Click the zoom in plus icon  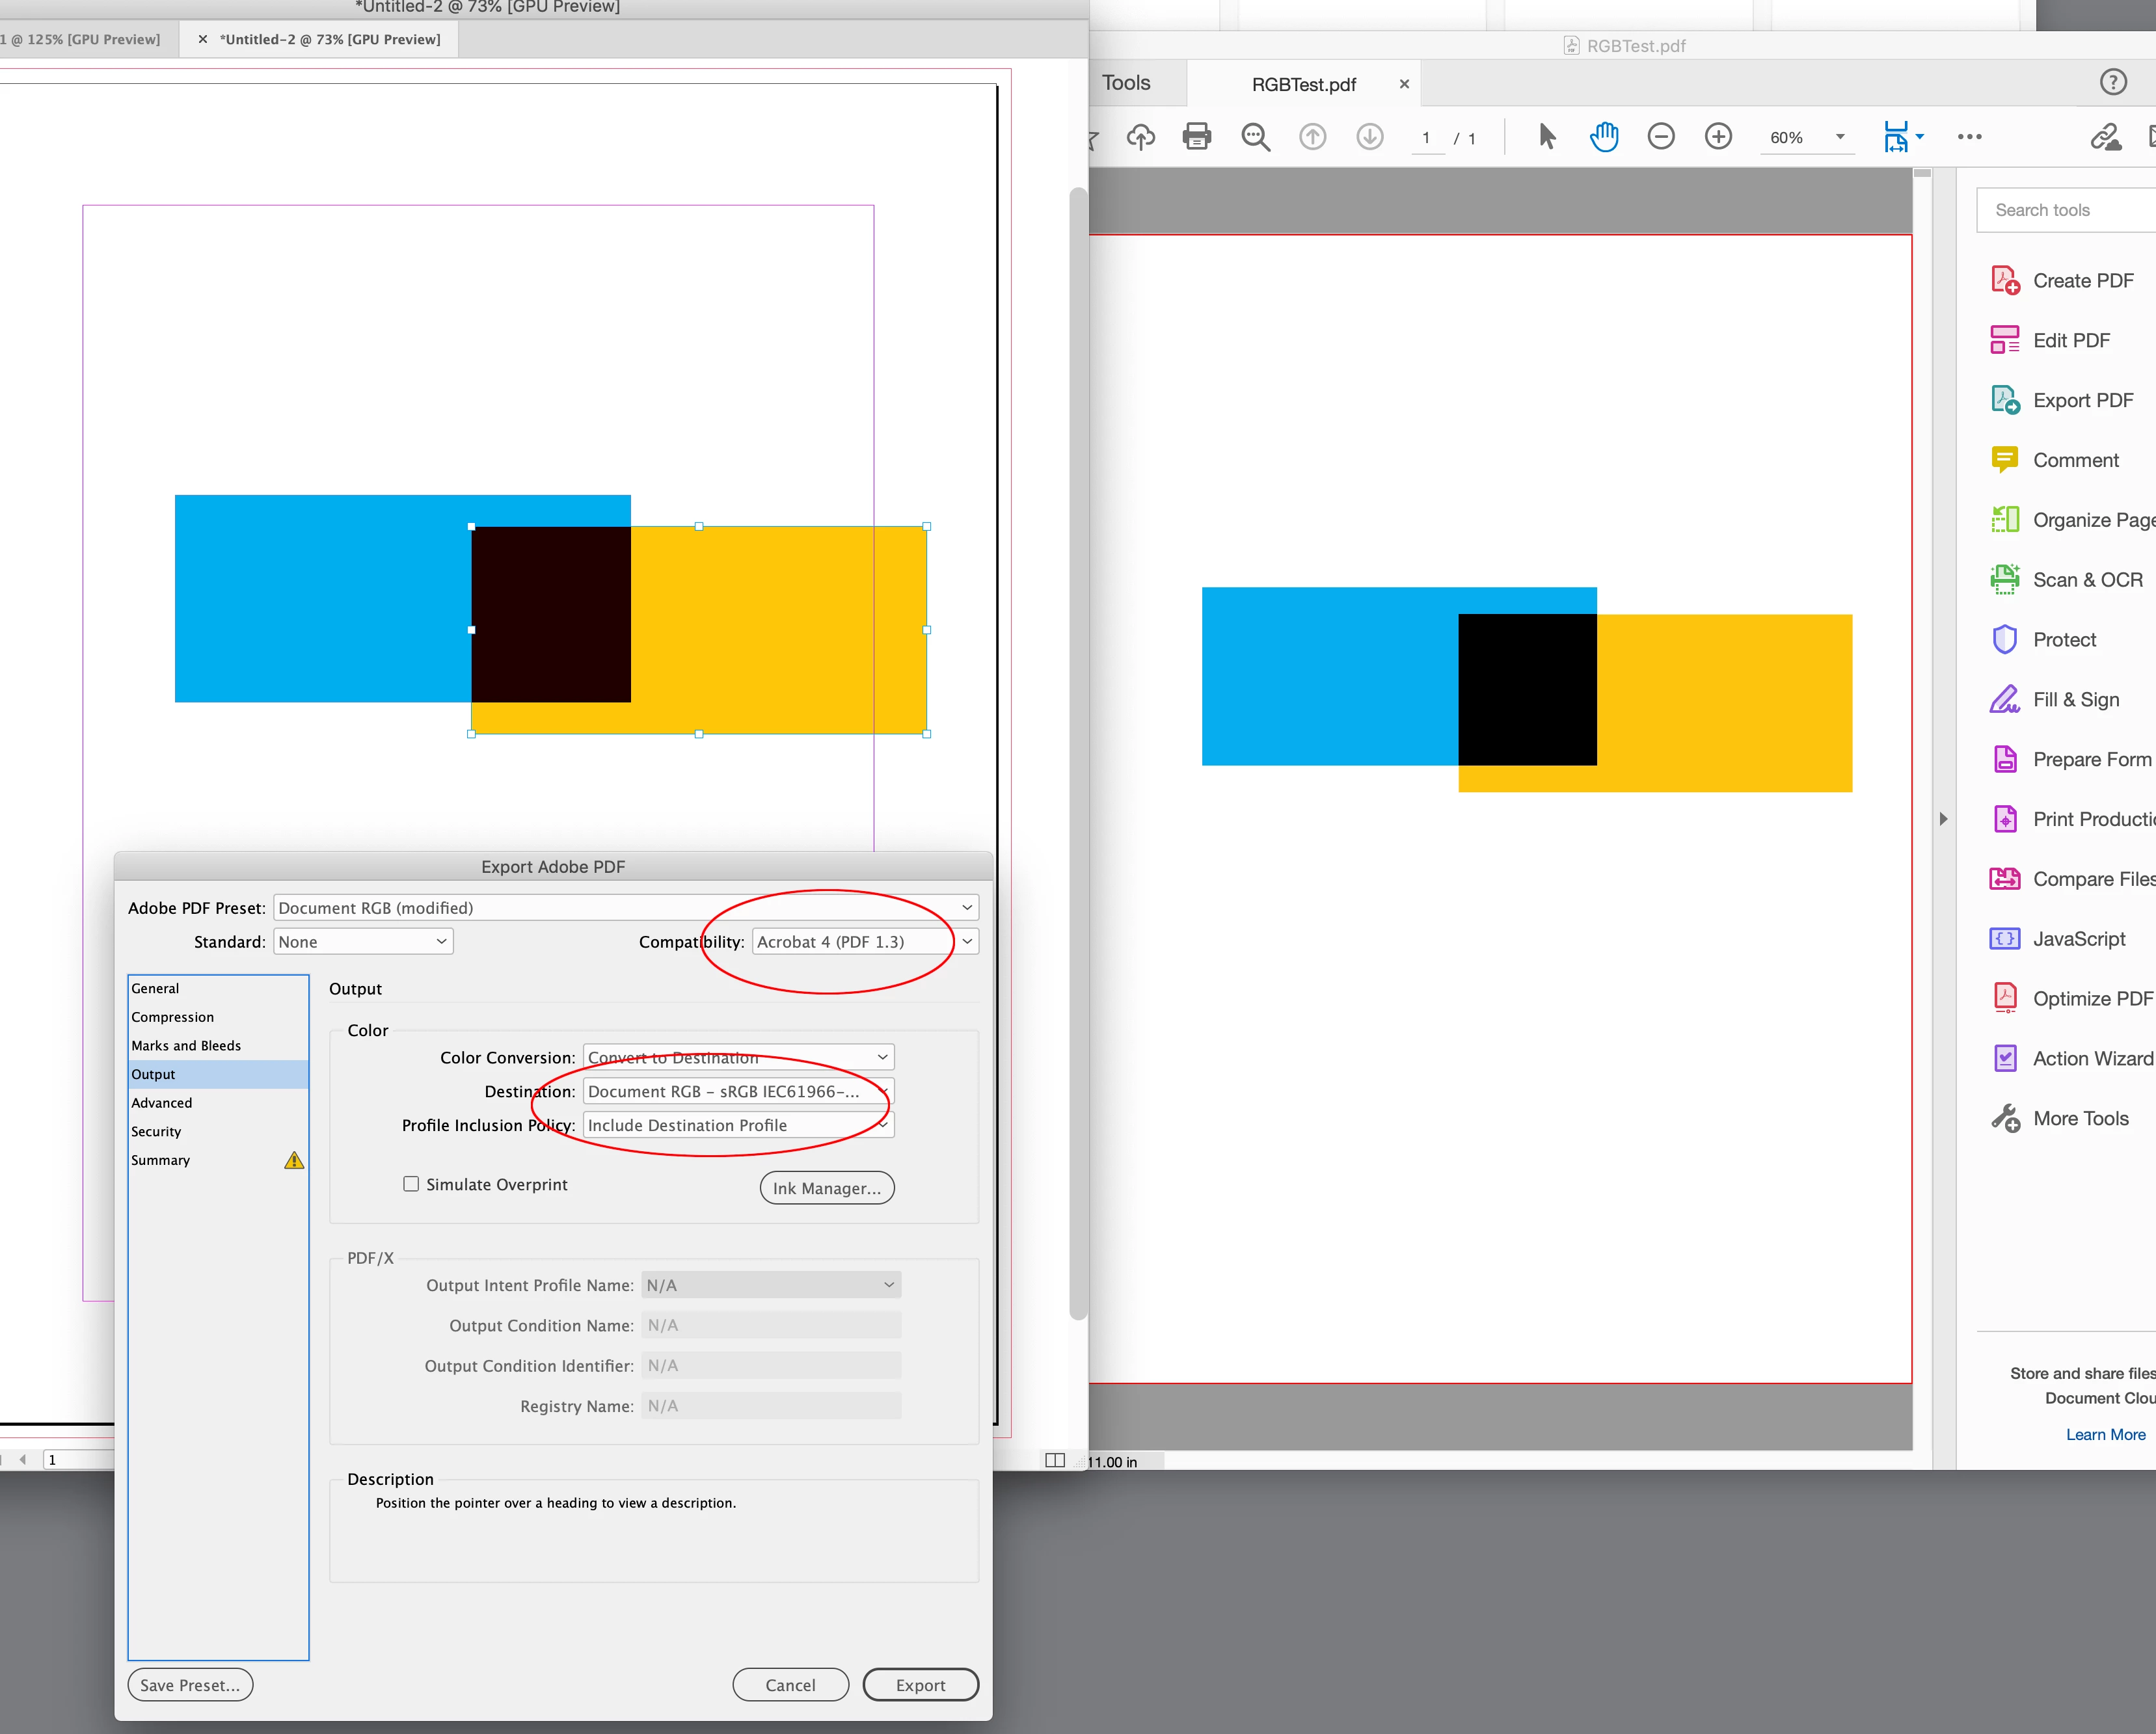(x=1718, y=136)
